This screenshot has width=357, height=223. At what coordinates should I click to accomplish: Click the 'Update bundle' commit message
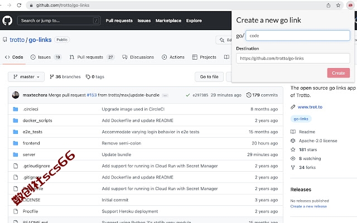(117, 154)
